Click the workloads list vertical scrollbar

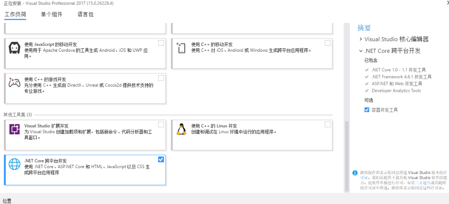347,156
